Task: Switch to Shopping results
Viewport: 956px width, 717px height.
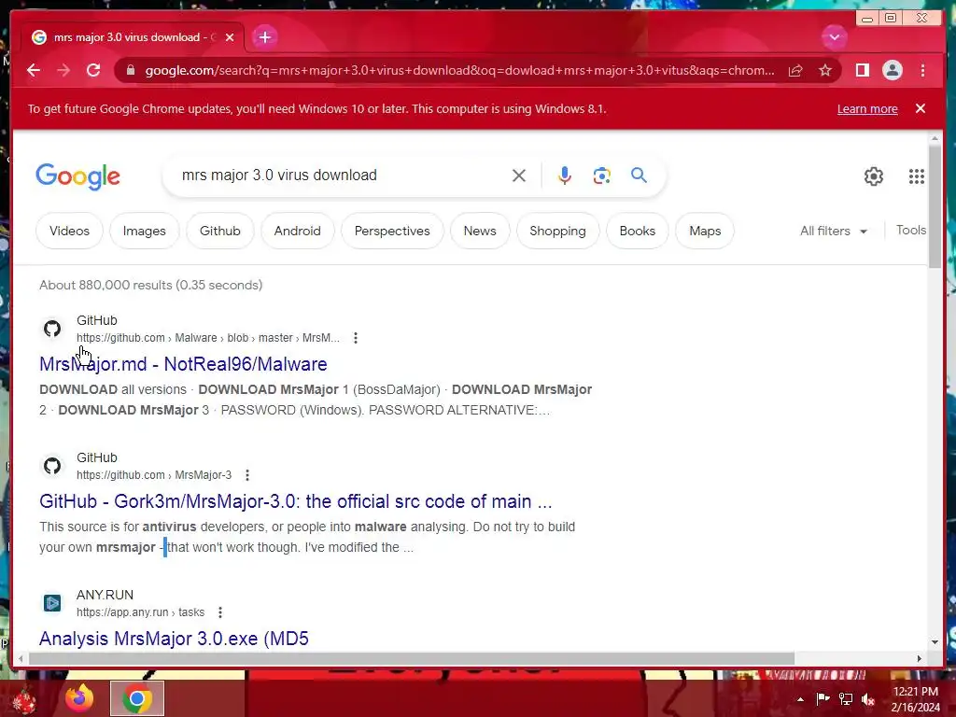Action: tap(558, 232)
